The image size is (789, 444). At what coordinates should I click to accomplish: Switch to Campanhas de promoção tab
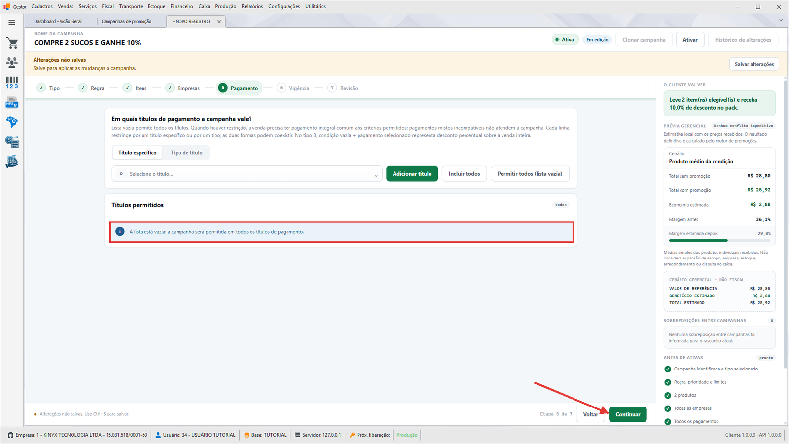point(127,22)
